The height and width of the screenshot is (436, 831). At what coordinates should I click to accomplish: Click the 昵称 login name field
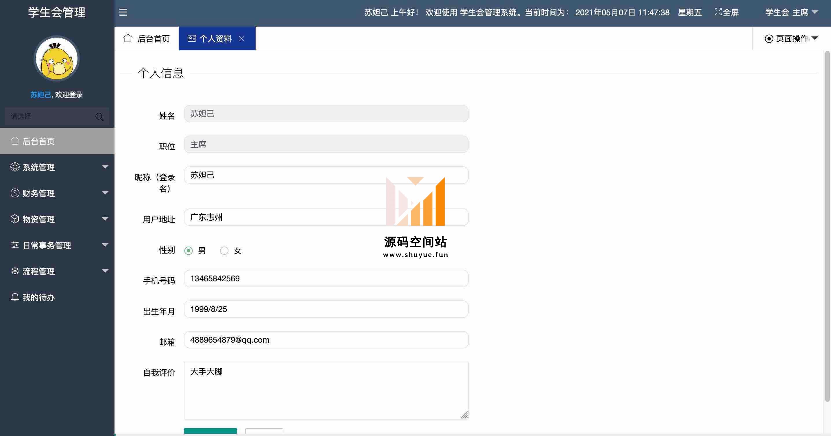coord(326,175)
